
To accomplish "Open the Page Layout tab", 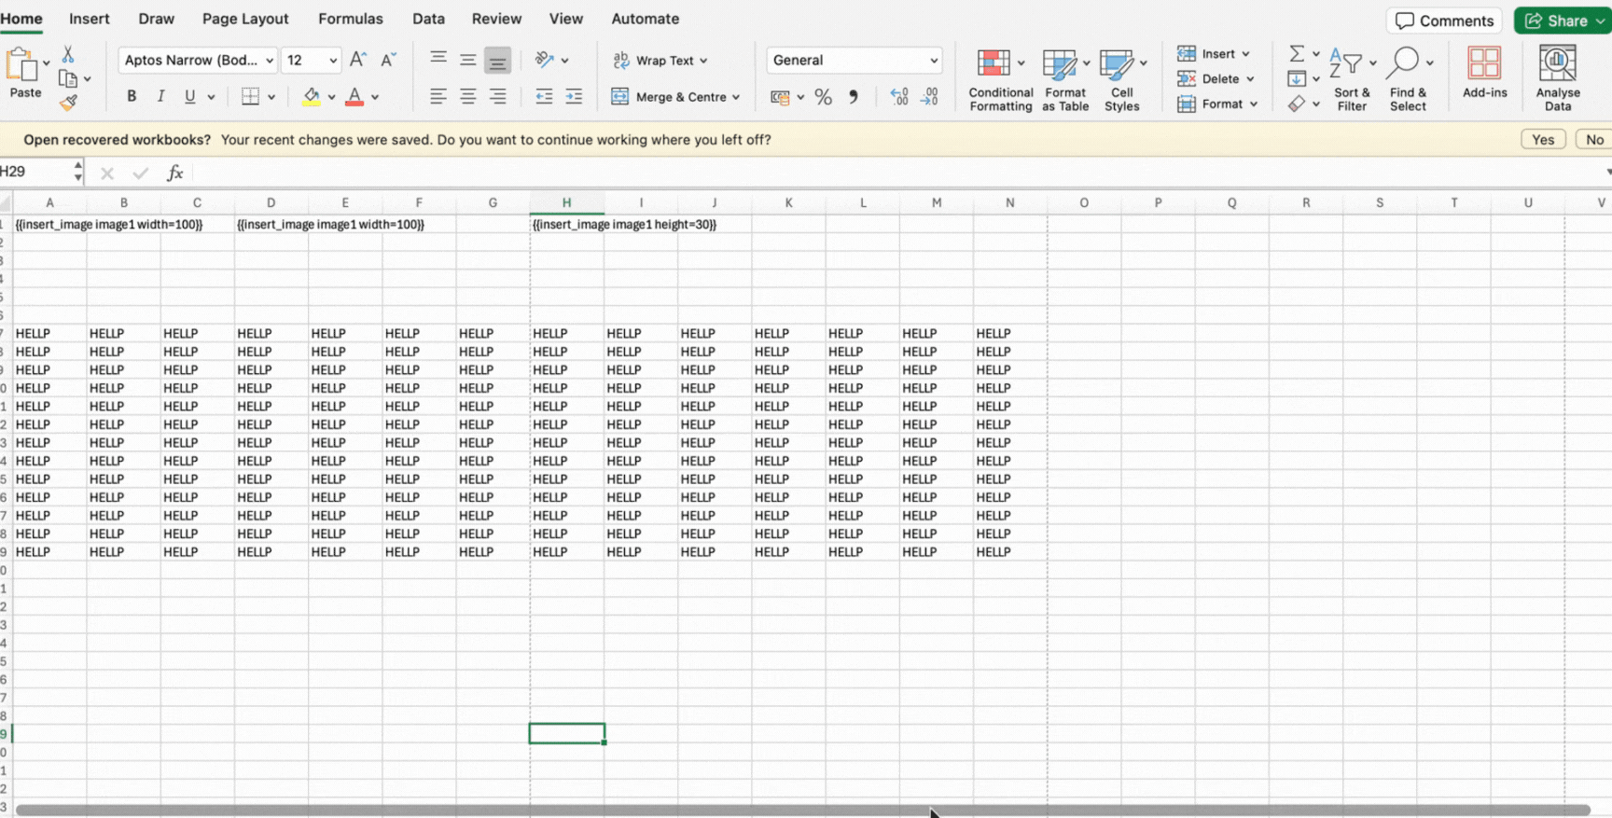I will pos(245,19).
